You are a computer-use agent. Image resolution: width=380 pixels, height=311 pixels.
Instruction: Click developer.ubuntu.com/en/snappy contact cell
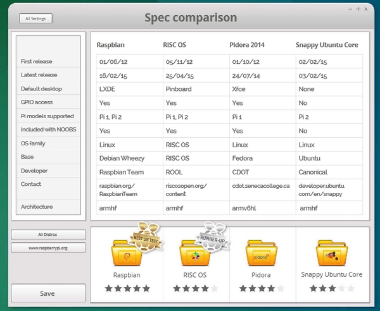329,190
